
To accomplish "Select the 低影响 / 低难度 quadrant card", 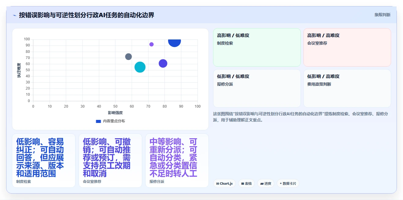I will pos(257,88).
